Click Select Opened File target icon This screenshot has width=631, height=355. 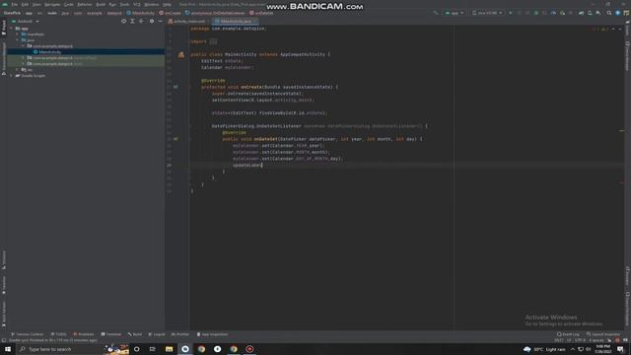click(123, 21)
